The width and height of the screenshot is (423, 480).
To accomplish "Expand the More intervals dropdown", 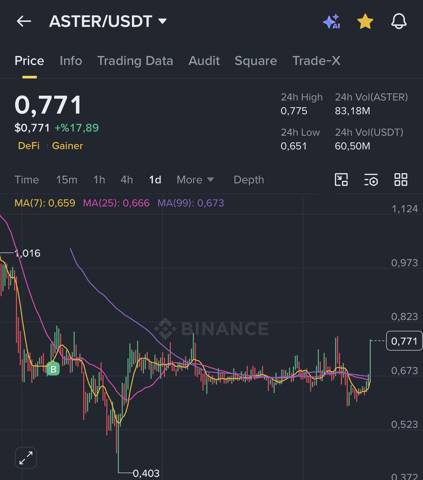I will [195, 180].
